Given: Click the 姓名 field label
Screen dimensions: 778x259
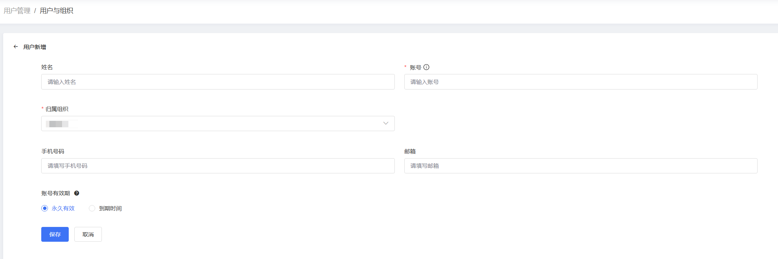Looking at the screenshot, I should pyautogui.click(x=47, y=67).
